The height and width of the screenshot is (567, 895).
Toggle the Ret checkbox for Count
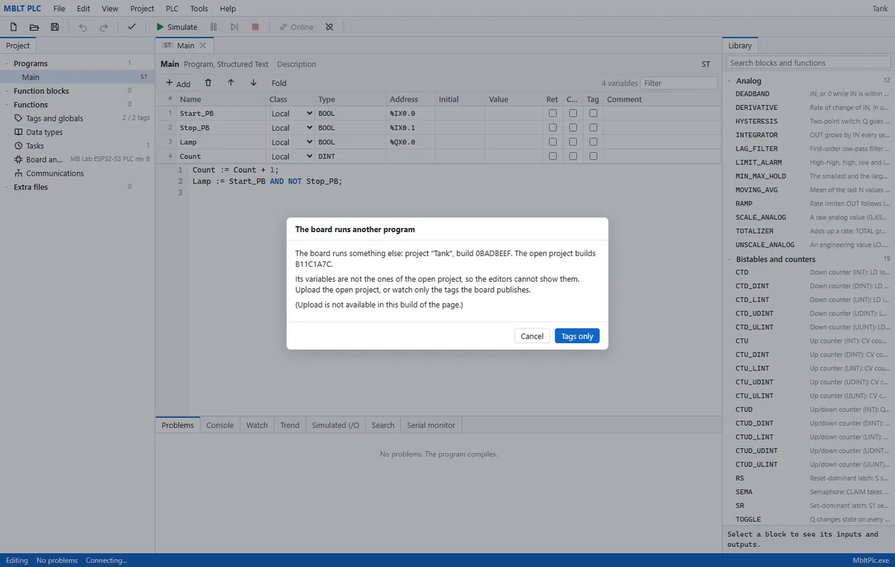553,157
